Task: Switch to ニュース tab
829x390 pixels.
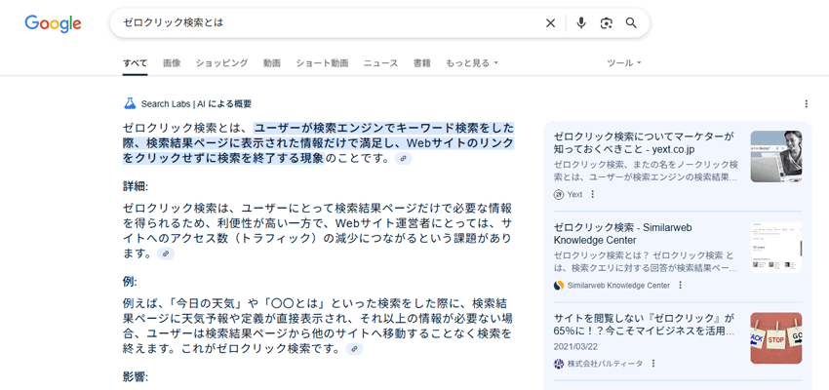Action: (380, 62)
